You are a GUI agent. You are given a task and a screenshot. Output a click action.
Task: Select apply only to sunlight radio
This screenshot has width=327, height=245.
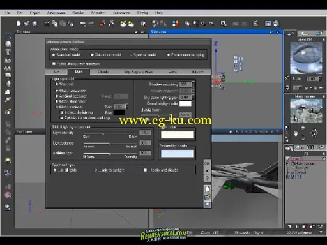pyautogui.click(x=96, y=170)
